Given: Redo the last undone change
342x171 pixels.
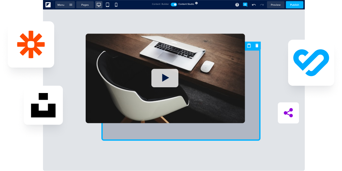Looking at the screenshot, I should (x=262, y=5).
